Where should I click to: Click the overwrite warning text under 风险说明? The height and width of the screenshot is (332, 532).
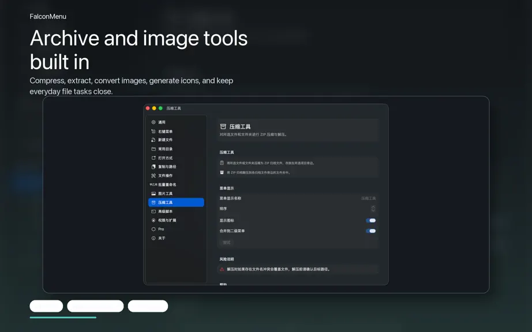279,269
